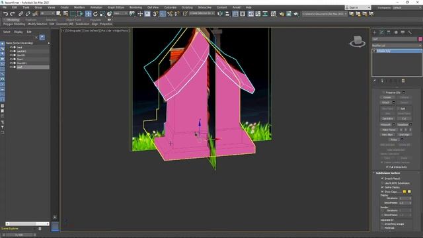423x238 pixels.
Task: Switch to the Hierarchy command panel tab
Action: [389, 32]
